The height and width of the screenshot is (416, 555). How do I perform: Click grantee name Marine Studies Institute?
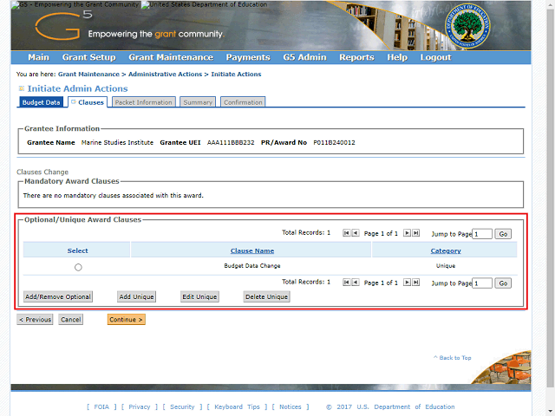point(117,142)
